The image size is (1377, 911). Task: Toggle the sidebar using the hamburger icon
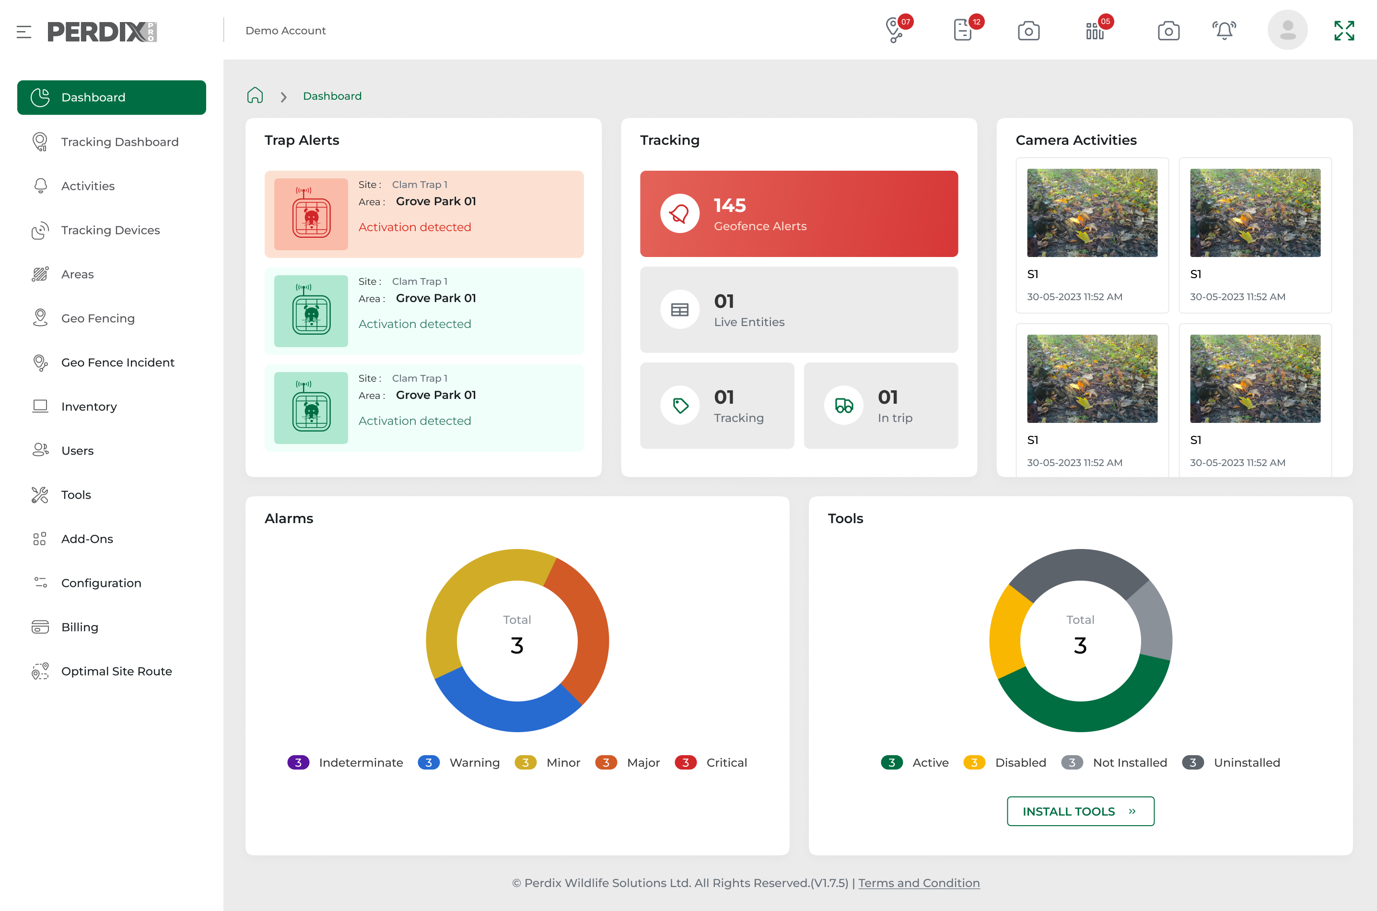point(24,32)
